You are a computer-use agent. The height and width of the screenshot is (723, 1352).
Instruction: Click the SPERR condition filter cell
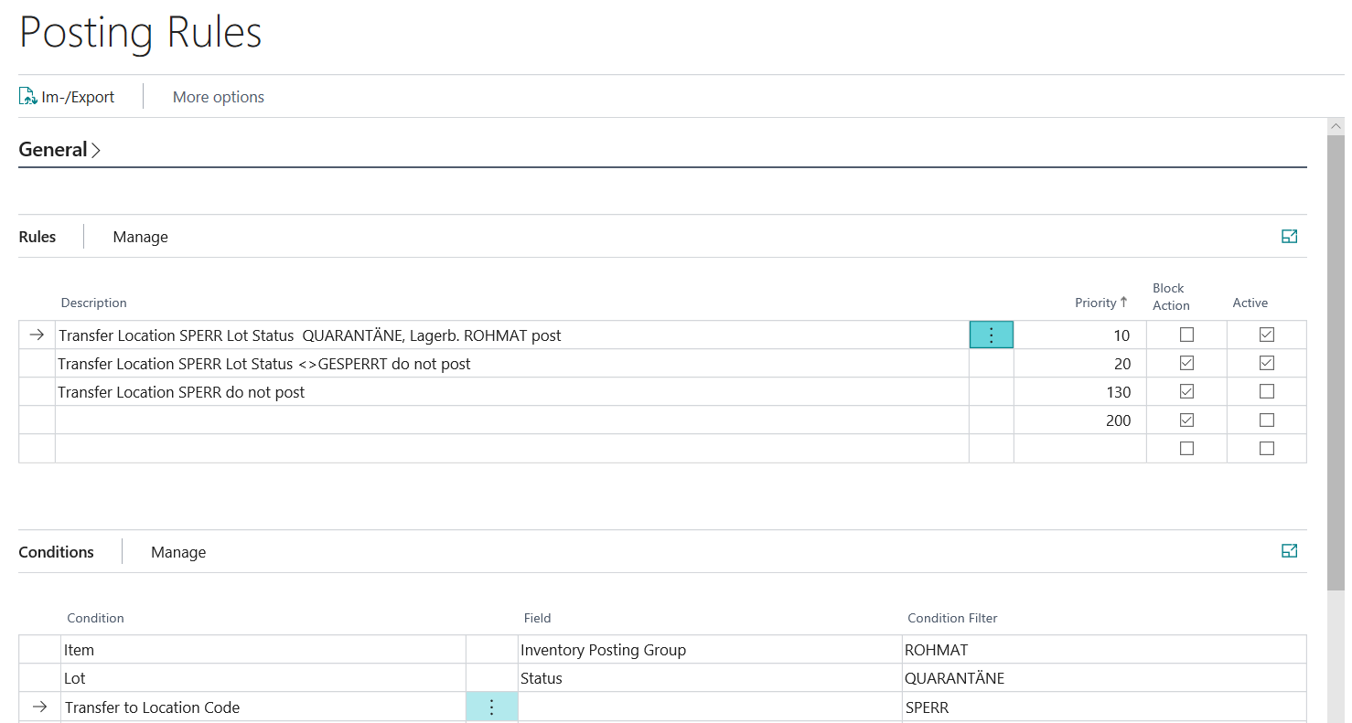click(x=1104, y=707)
